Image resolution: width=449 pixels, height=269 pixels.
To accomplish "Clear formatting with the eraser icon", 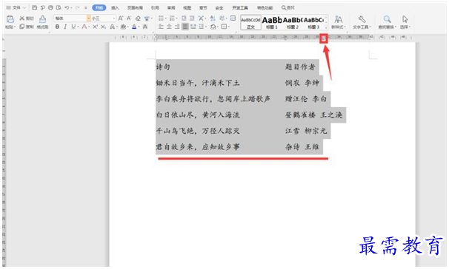I will coord(138,18).
